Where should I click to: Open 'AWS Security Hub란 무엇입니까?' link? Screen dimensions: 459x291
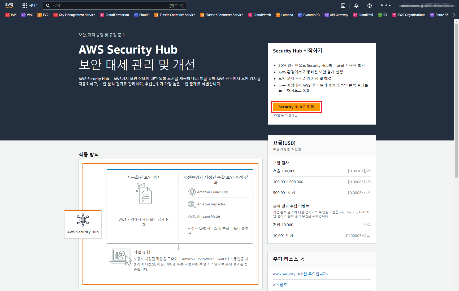click(301, 274)
